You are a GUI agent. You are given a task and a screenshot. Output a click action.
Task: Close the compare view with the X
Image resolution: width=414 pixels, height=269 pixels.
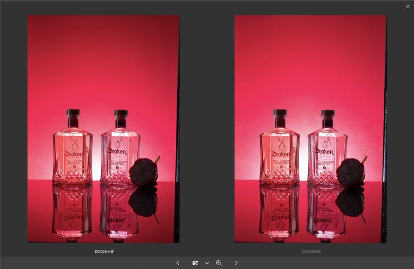click(408, 7)
